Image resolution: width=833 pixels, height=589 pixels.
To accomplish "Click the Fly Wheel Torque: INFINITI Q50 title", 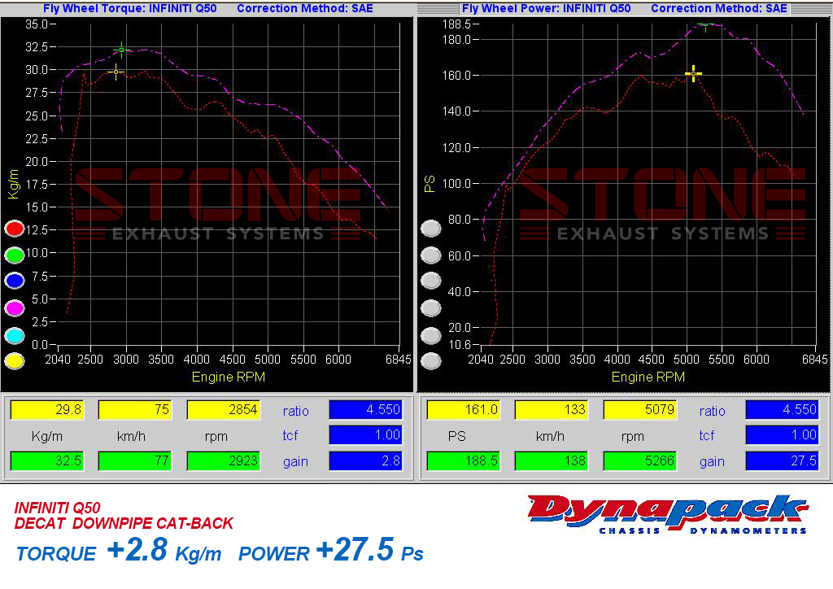I will coord(129,8).
